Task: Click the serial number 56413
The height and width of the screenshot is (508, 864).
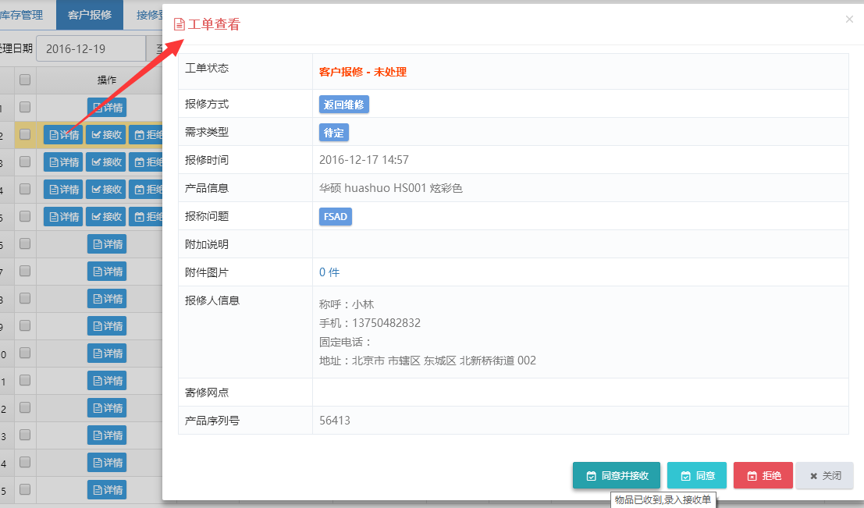Action: click(335, 421)
